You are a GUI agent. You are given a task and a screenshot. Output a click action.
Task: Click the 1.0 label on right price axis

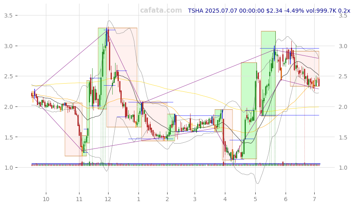pos(343,168)
